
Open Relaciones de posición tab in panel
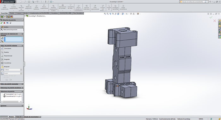(x=12, y=30)
